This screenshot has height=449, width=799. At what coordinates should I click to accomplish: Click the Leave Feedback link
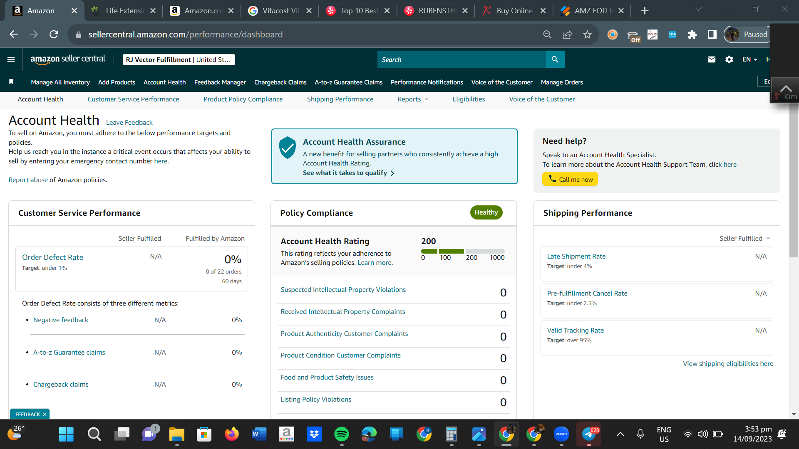(x=129, y=122)
